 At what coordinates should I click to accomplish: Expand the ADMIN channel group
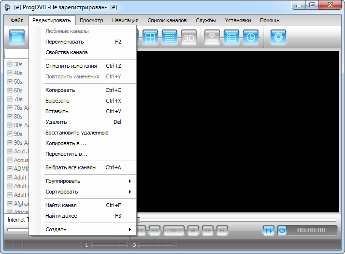[10, 168]
